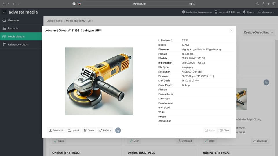The image size is (278, 156).
Task: Click the resolution value 71,984/71,984 dpi
Action: click(x=192, y=72)
